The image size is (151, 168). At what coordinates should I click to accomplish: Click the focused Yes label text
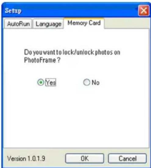tap(51, 82)
